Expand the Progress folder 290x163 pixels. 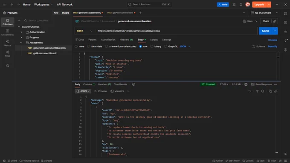click(x=21, y=38)
